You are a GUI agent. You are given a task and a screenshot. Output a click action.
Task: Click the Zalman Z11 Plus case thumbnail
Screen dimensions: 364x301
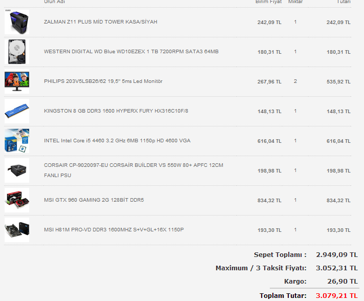coord(17,22)
